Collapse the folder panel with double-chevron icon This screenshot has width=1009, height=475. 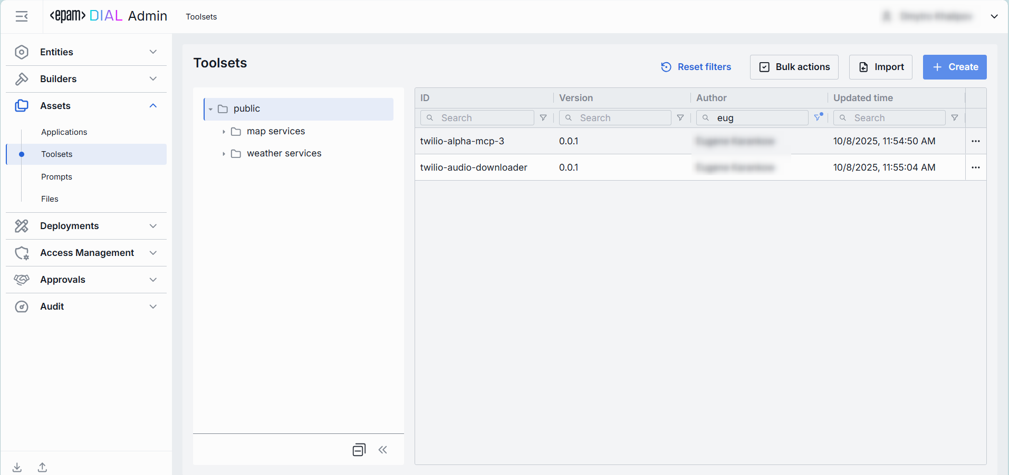(x=383, y=450)
